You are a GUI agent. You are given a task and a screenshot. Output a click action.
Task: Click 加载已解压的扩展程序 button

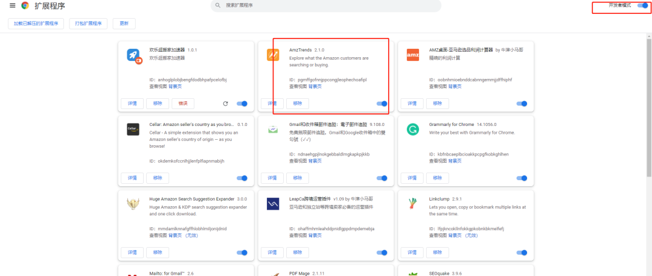36,24
